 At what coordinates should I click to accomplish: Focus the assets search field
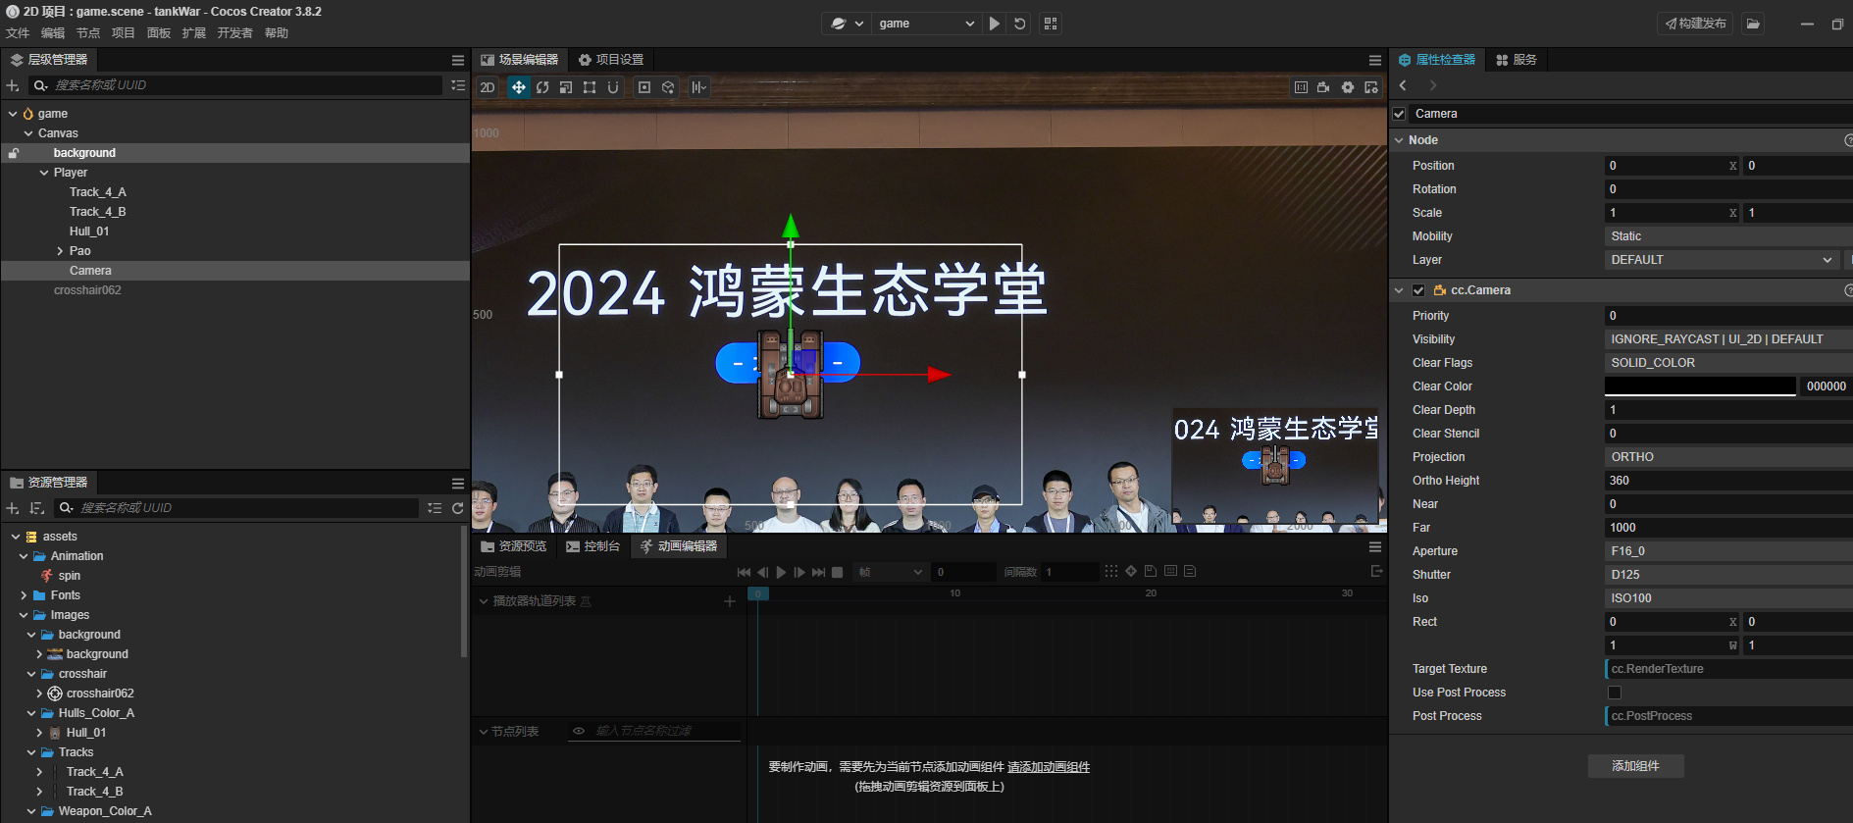236,508
